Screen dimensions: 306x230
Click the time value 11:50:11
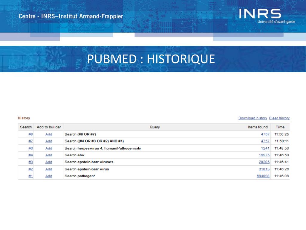(281, 141)
